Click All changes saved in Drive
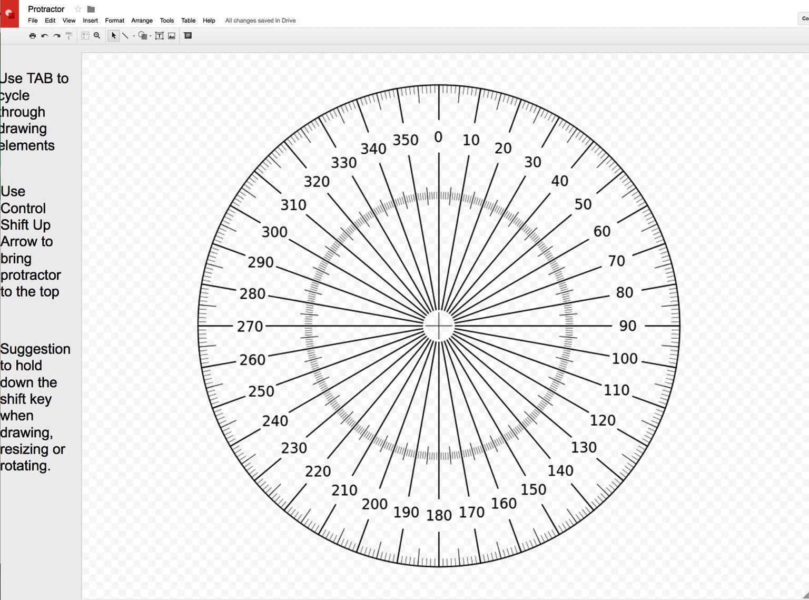The width and height of the screenshot is (809, 600). (260, 21)
